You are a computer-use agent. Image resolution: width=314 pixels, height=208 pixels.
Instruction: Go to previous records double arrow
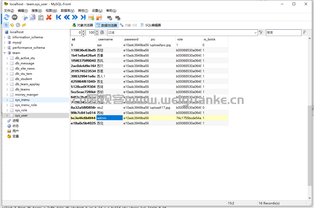[67, 17]
